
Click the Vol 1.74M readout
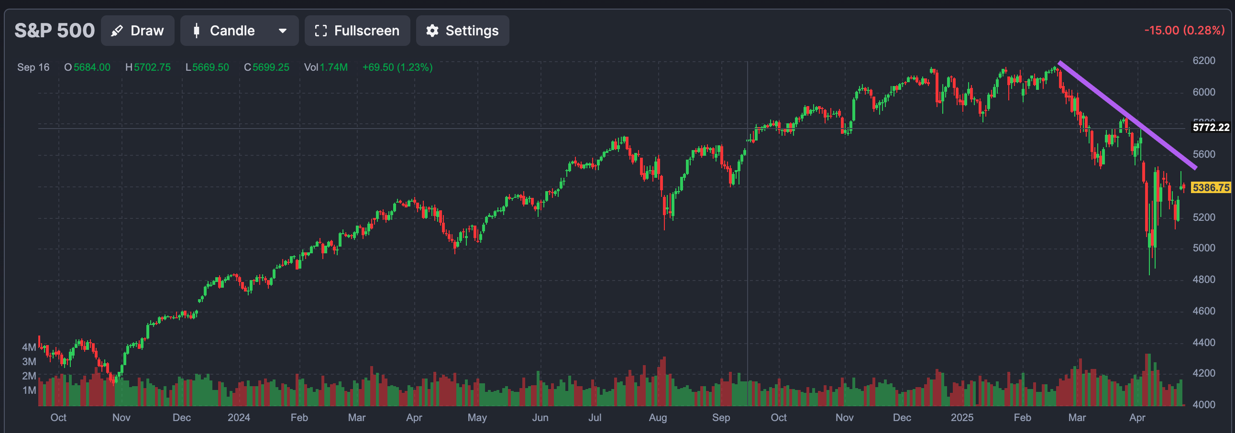point(326,67)
